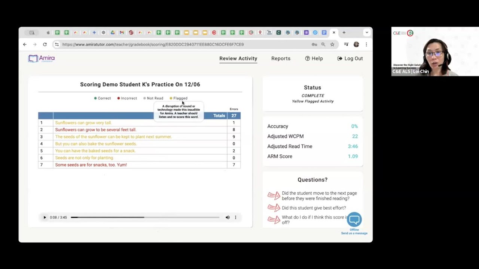Image resolution: width=479 pixels, height=269 pixels.
Task: Open 'What do I do if I think this score is off?'
Action: [314, 220]
